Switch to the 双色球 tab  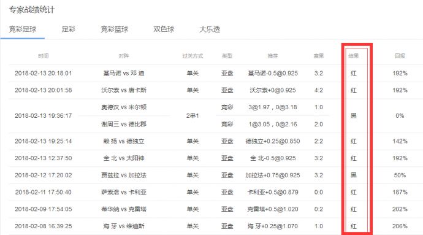coord(164,29)
